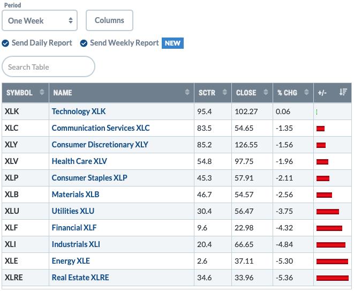The image size is (354, 291).
Task: Sort table by the SCTR column
Action: click(213, 93)
